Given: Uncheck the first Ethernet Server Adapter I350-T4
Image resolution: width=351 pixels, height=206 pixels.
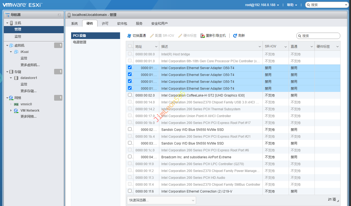Looking at the screenshot, I should (x=130, y=67).
